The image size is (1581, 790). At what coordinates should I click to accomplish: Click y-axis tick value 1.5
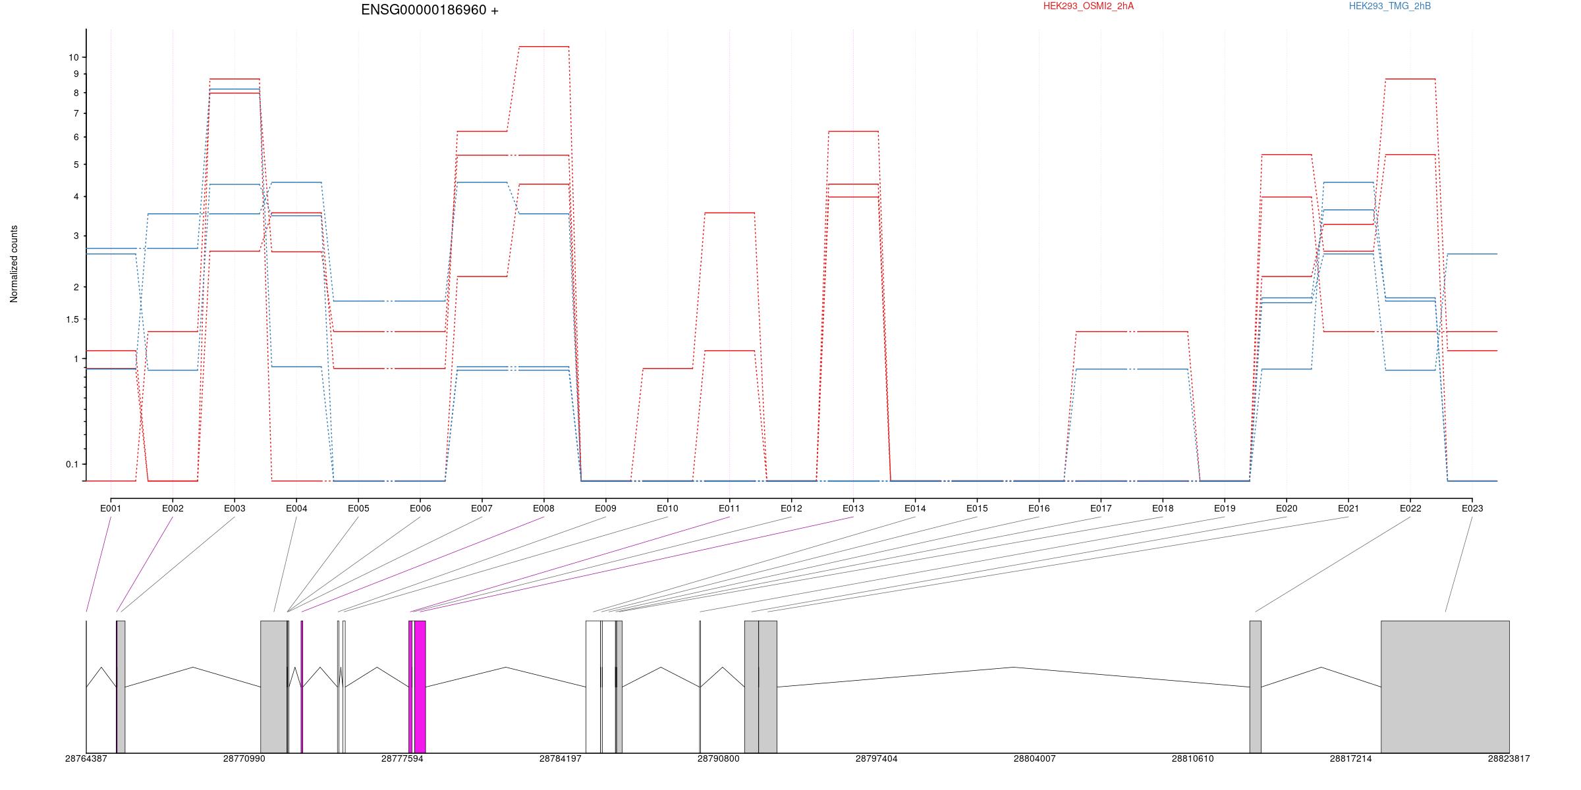[72, 320]
